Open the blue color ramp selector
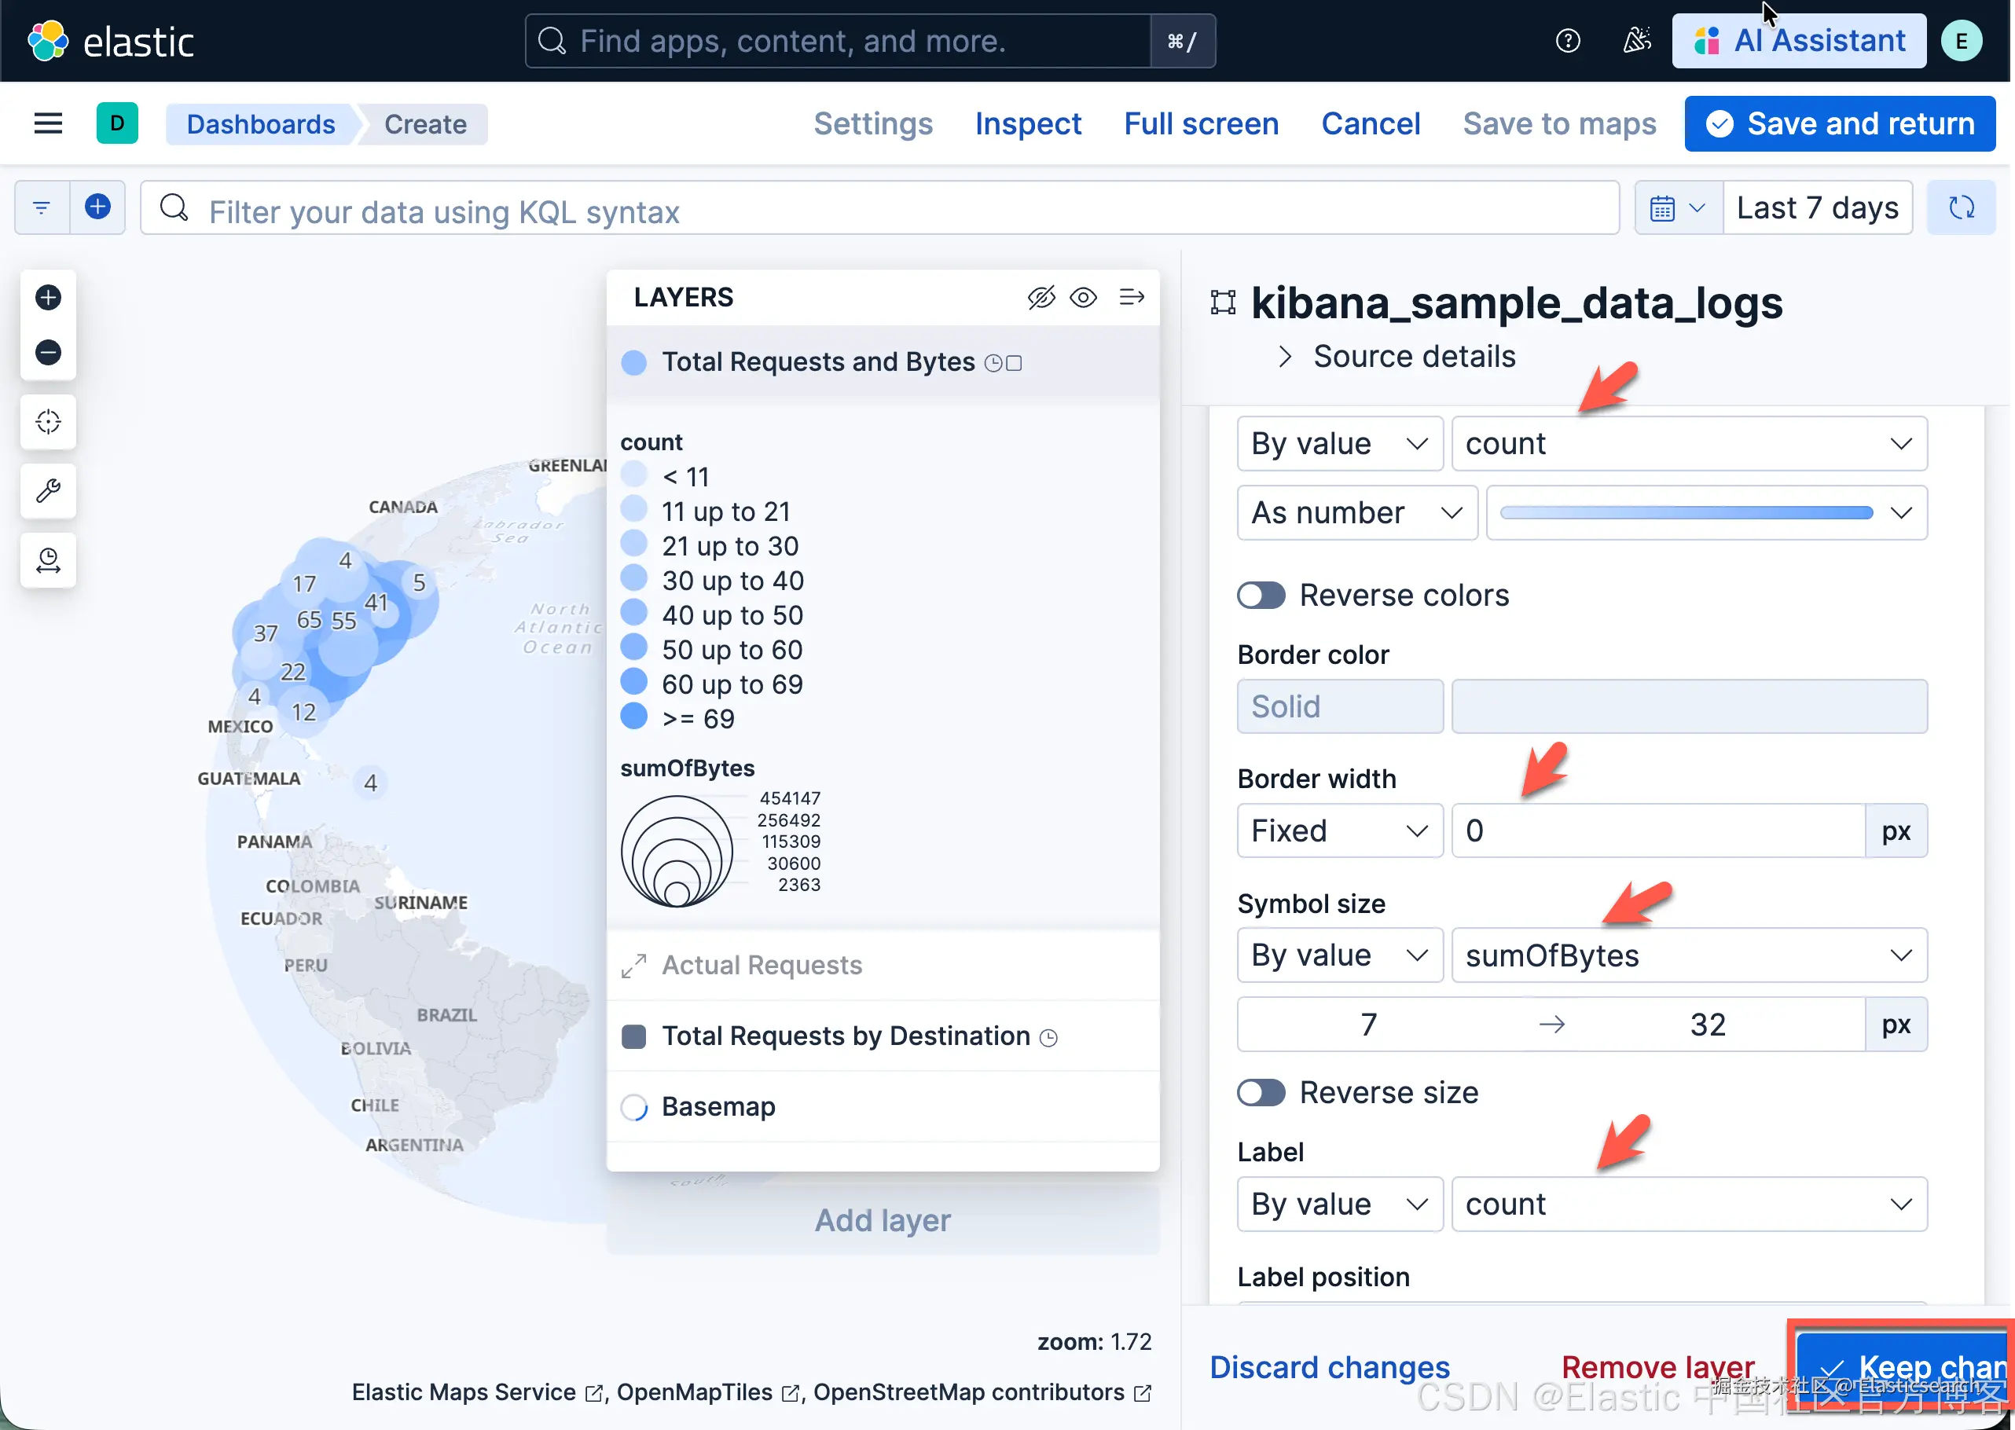 (1706, 512)
